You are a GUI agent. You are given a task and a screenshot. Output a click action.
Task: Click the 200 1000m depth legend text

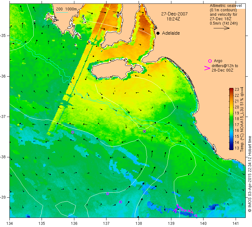66,9
